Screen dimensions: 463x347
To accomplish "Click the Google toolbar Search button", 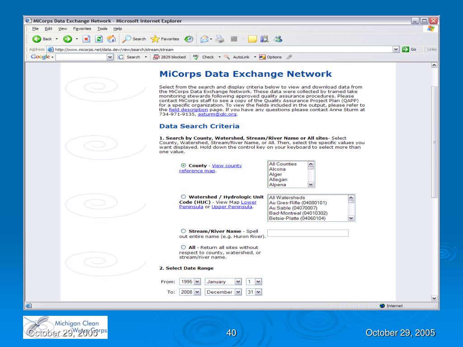I will click(129, 57).
